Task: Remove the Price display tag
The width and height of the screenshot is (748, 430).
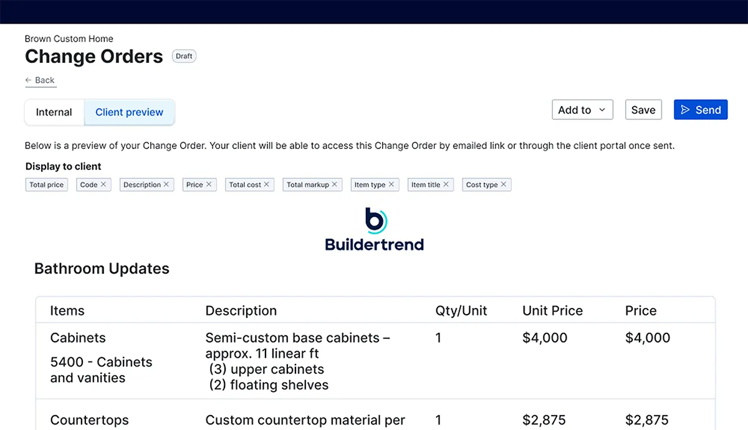Action: 209,184
